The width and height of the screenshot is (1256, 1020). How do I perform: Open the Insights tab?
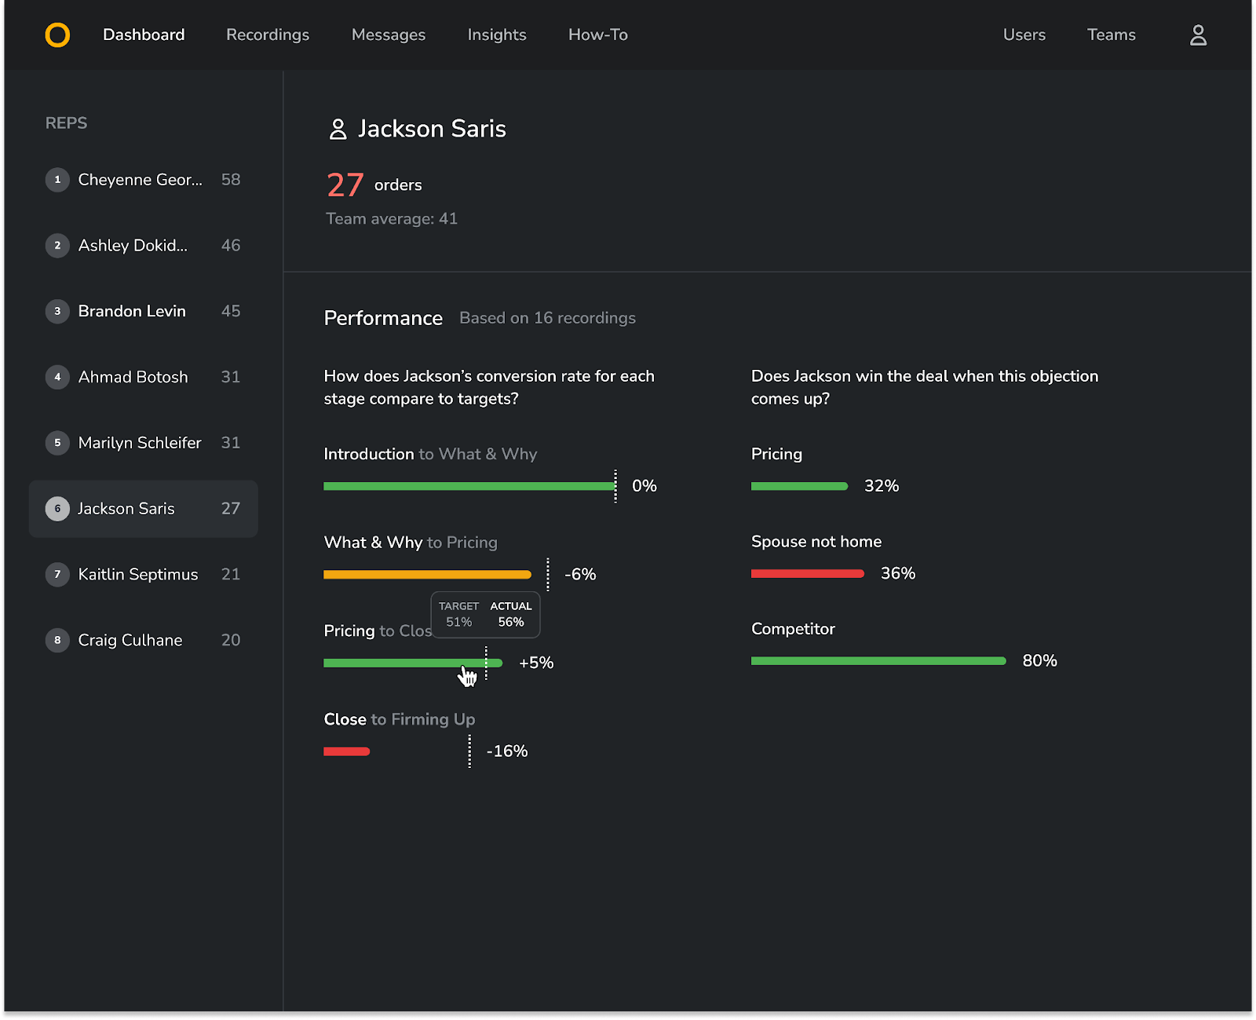[x=497, y=35]
